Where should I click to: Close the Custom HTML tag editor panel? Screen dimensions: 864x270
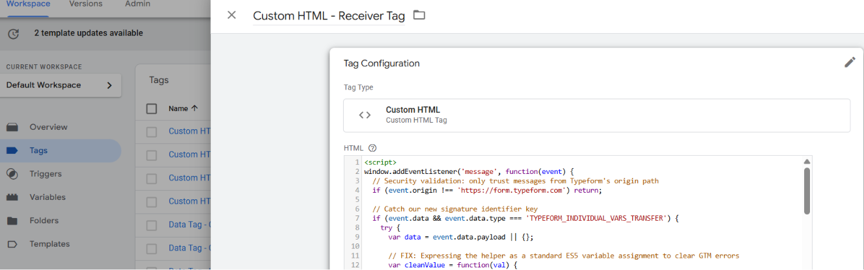click(x=231, y=15)
